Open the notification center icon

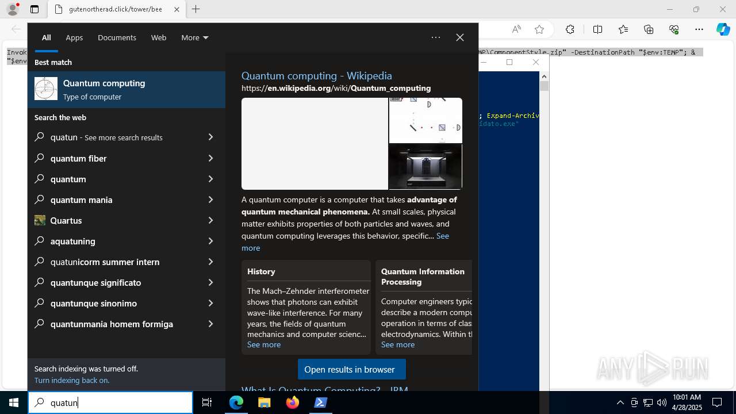(x=717, y=402)
